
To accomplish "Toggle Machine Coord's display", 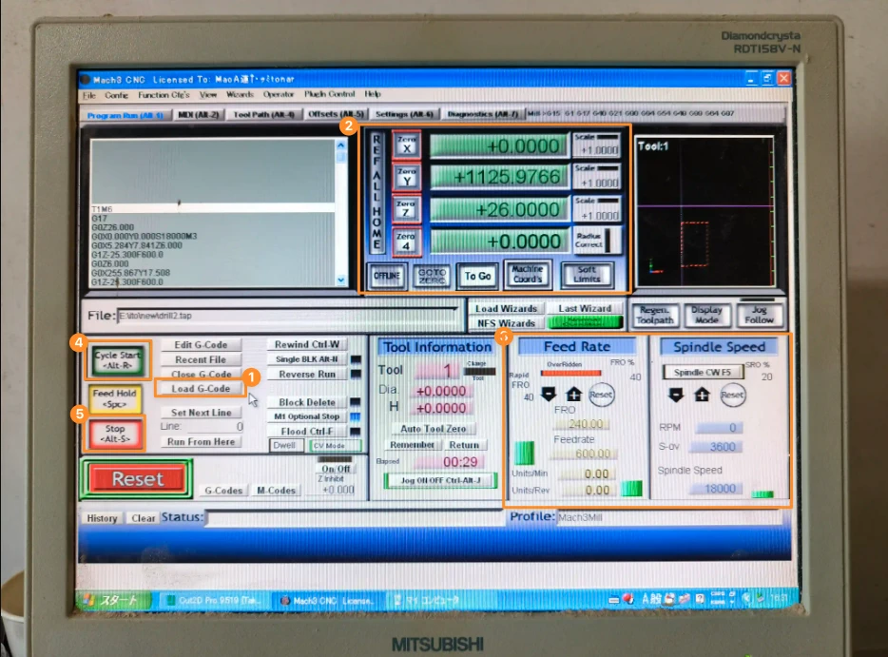I will pyautogui.click(x=528, y=274).
